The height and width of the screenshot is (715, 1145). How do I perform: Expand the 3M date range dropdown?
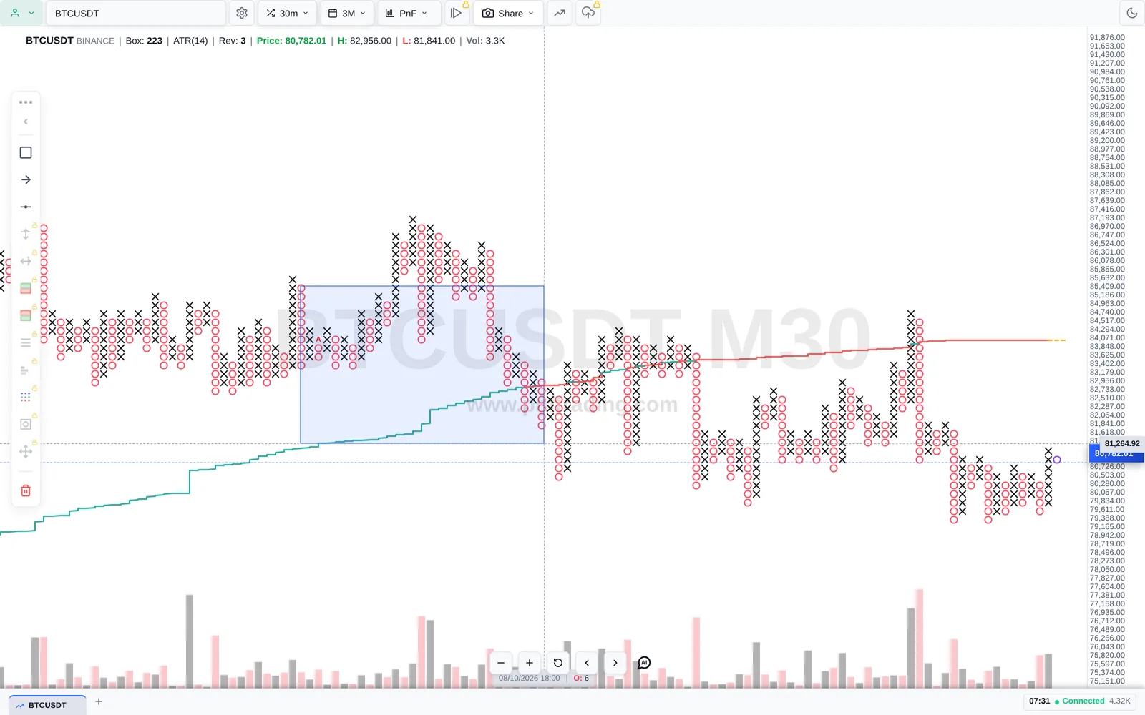pyautogui.click(x=347, y=13)
